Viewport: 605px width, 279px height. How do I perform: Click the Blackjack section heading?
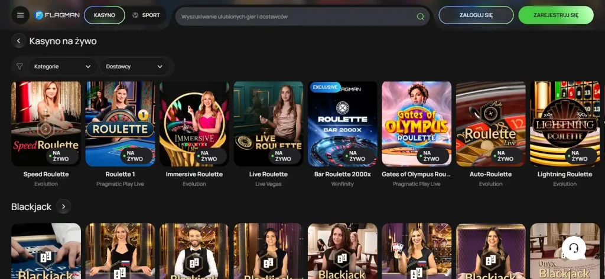31,207
